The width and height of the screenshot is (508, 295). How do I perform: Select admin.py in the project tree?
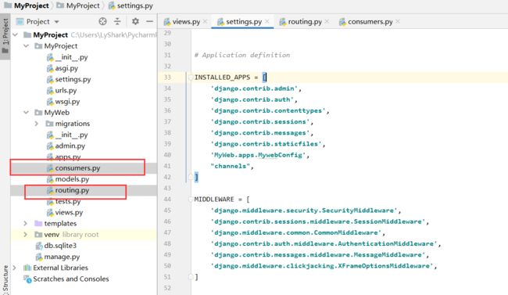(70, 146)
